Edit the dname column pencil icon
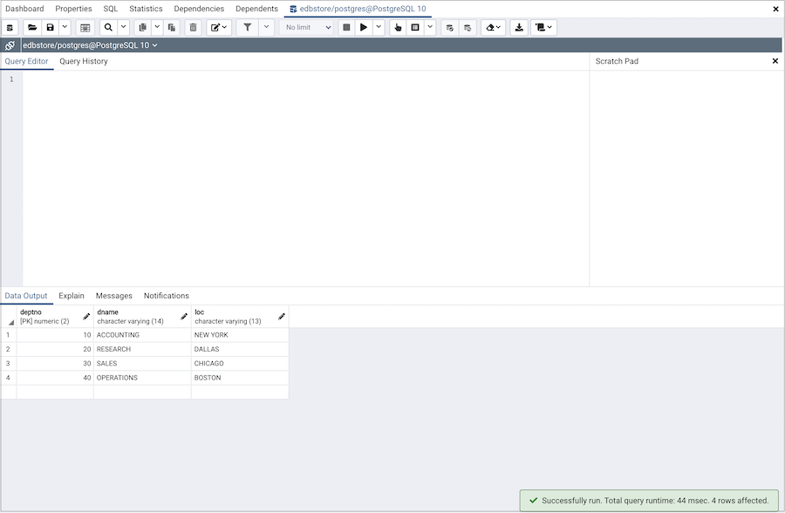 (184, 317)
